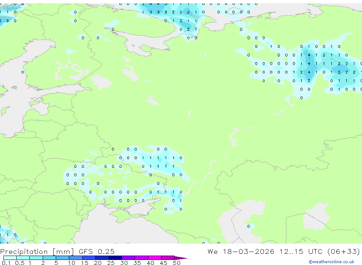
Task: Pick the 35–40 mm purple legend swatch
Action: coord(142,258)
